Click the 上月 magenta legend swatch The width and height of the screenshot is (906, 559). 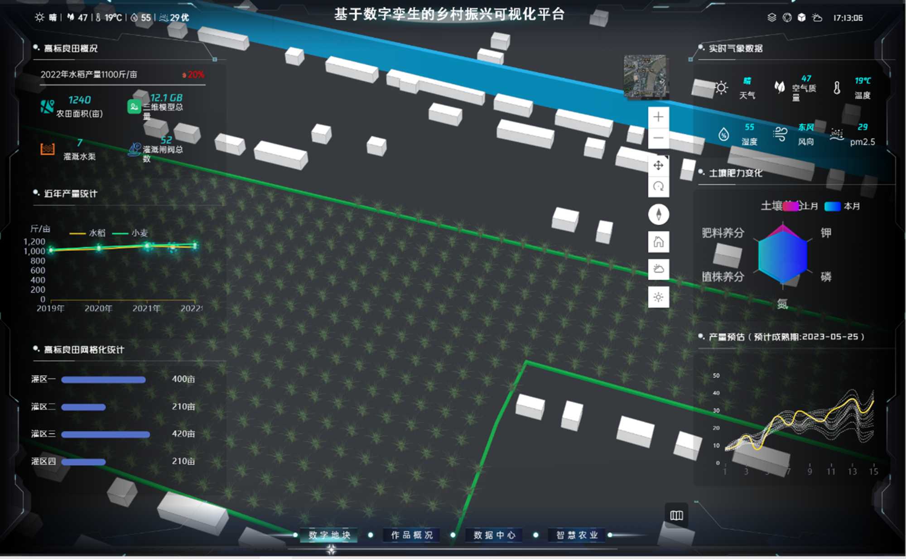790,207
